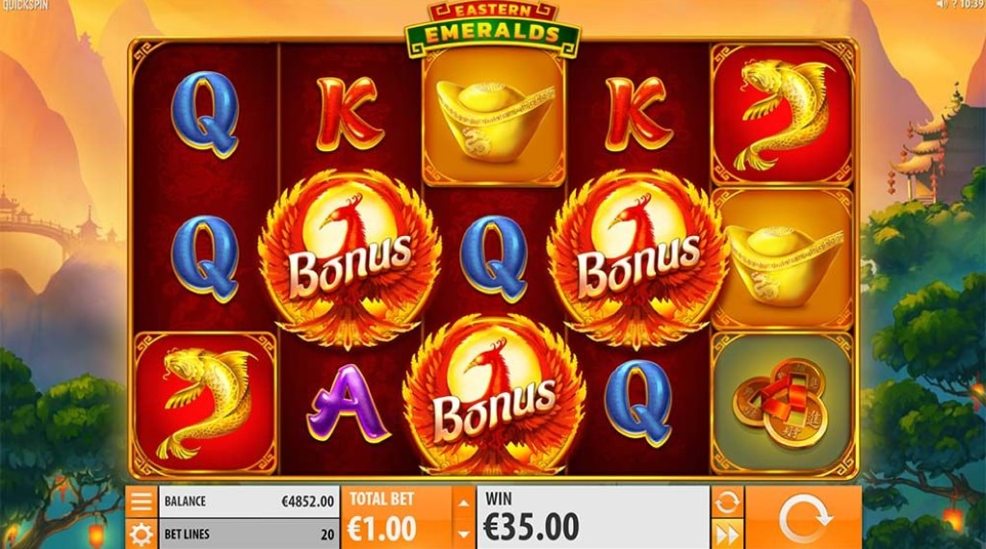Click the purple A symbol

pos(347,404)
